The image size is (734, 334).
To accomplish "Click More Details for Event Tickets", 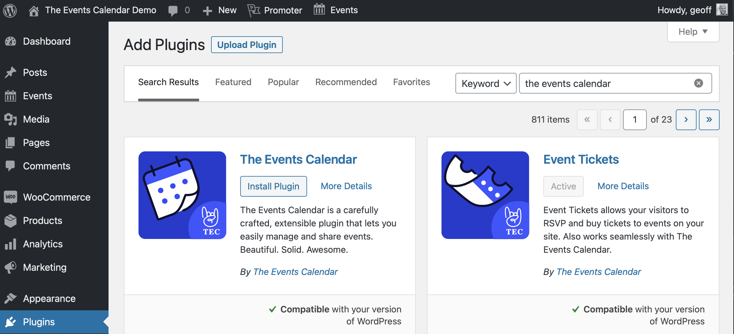I will [x=622, y=186].
